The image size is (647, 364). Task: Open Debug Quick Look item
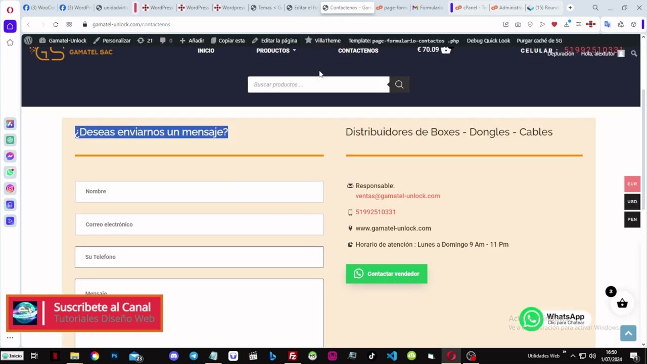(488, 40)
